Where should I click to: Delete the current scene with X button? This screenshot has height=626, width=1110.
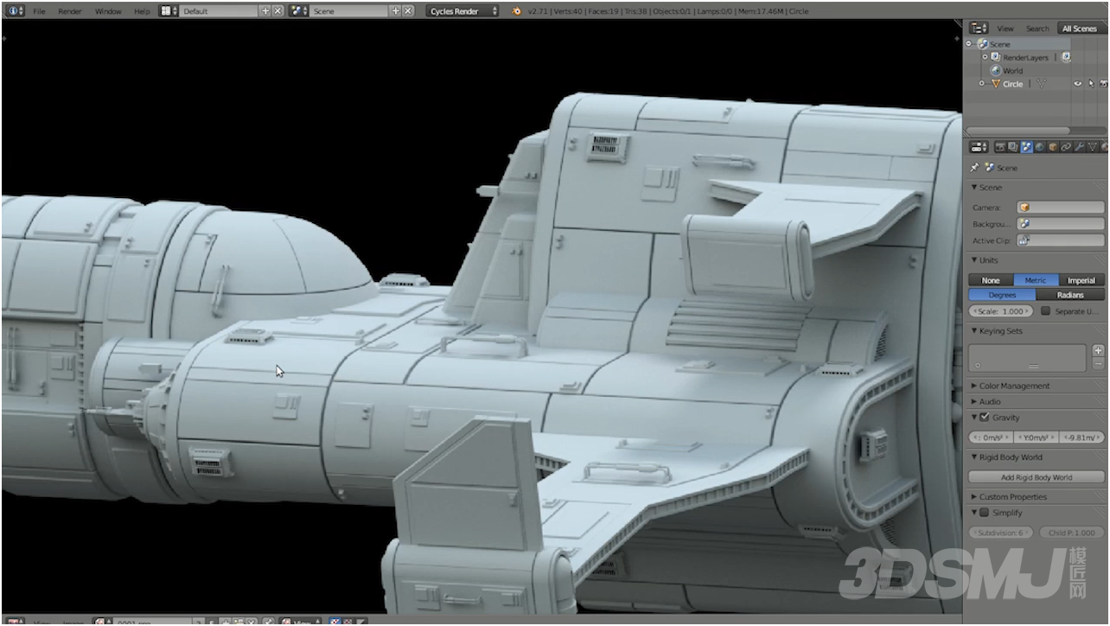[408, 11]
